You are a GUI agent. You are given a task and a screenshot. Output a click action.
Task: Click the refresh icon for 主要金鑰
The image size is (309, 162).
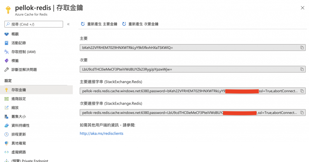(x=83, y=24)
